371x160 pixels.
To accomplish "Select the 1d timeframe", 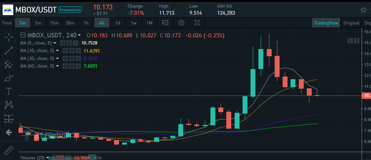I will pyautogui.click(x=117, y=23).
